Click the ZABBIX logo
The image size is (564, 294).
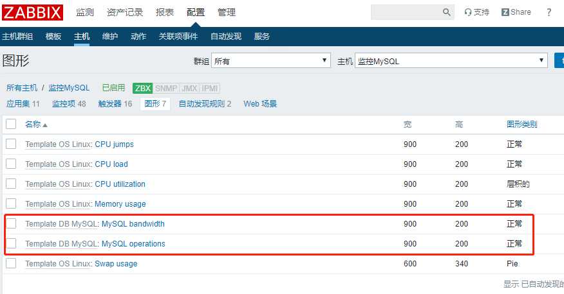pos(32,13)
